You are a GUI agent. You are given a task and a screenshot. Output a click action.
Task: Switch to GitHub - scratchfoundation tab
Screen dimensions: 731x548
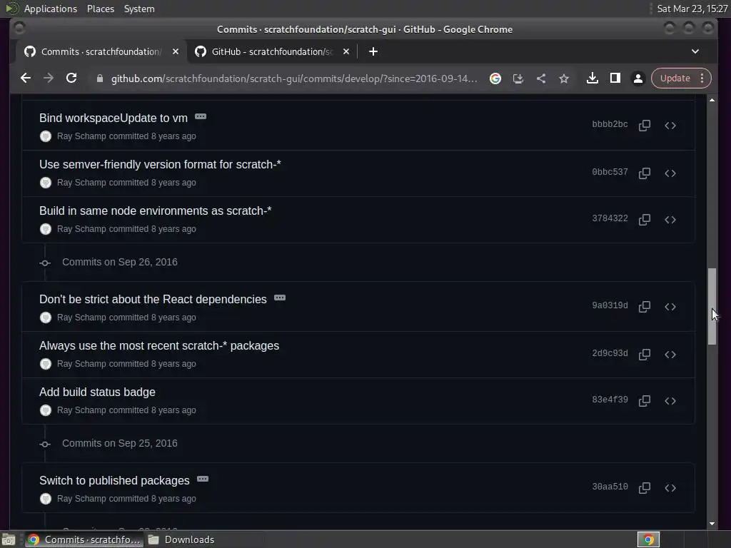(271, 51)
